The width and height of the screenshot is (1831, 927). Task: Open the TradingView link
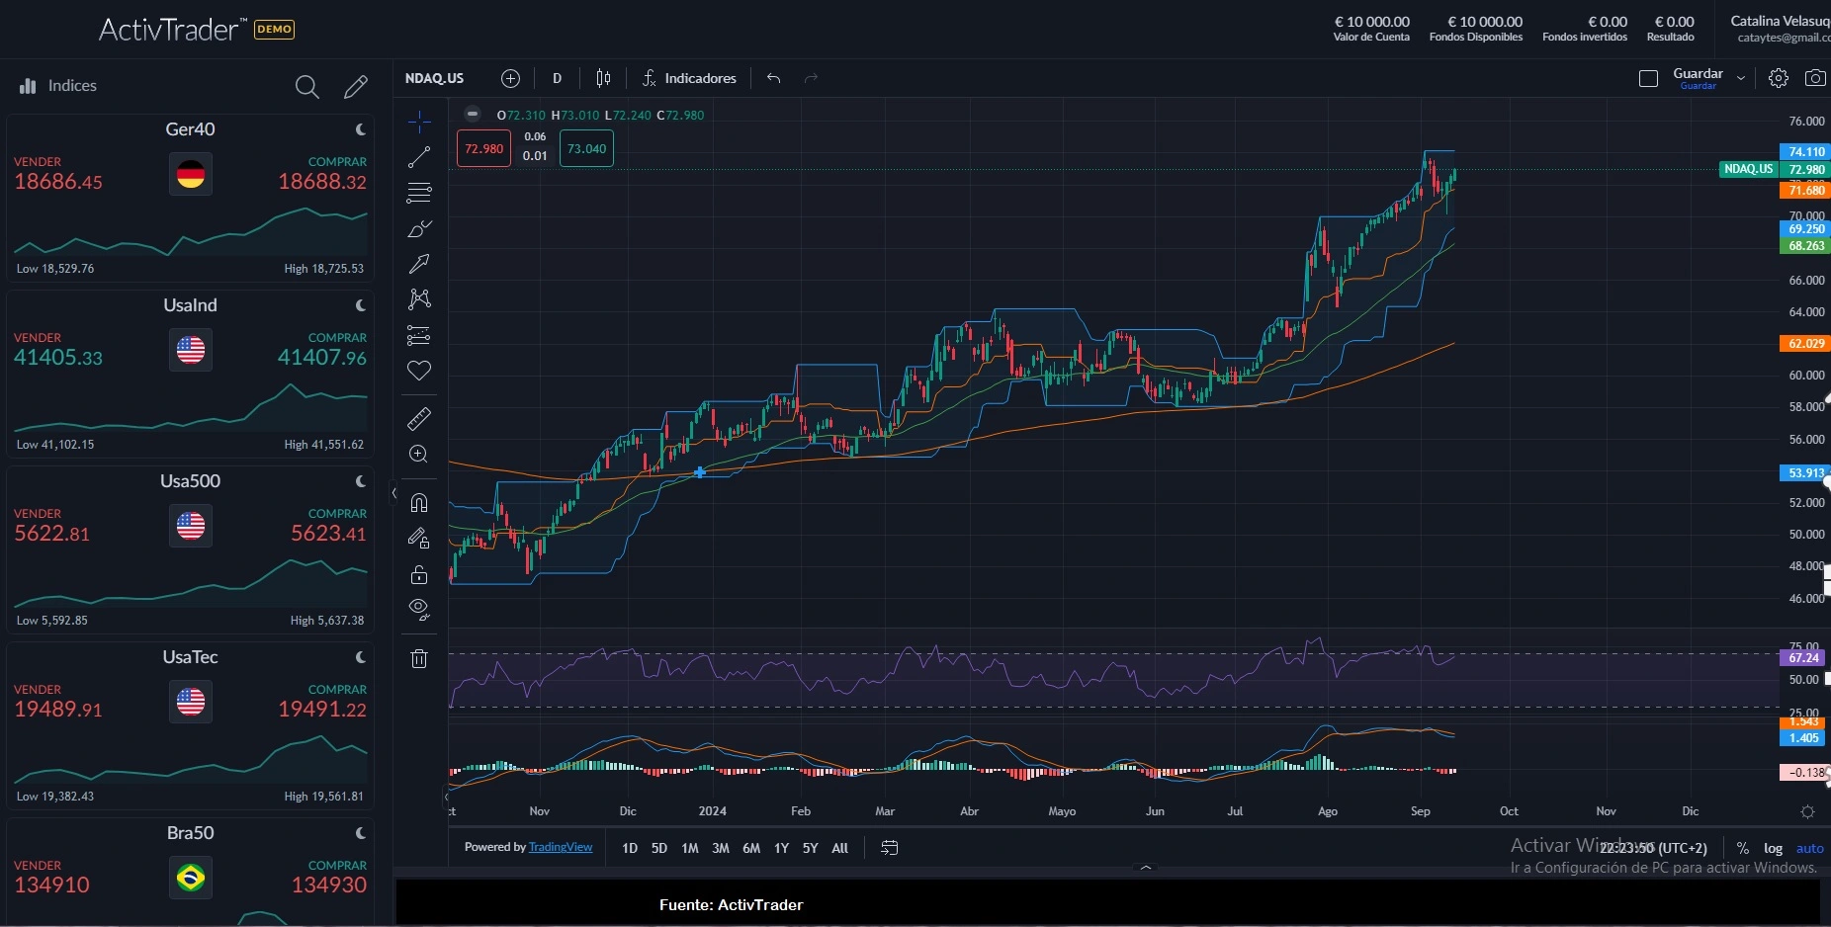561,847
